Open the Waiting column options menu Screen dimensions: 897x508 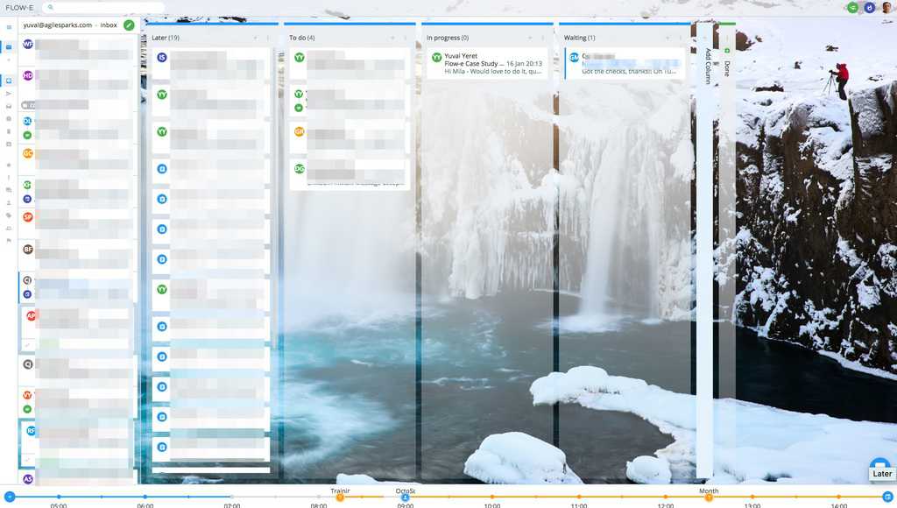coord(680,38)
